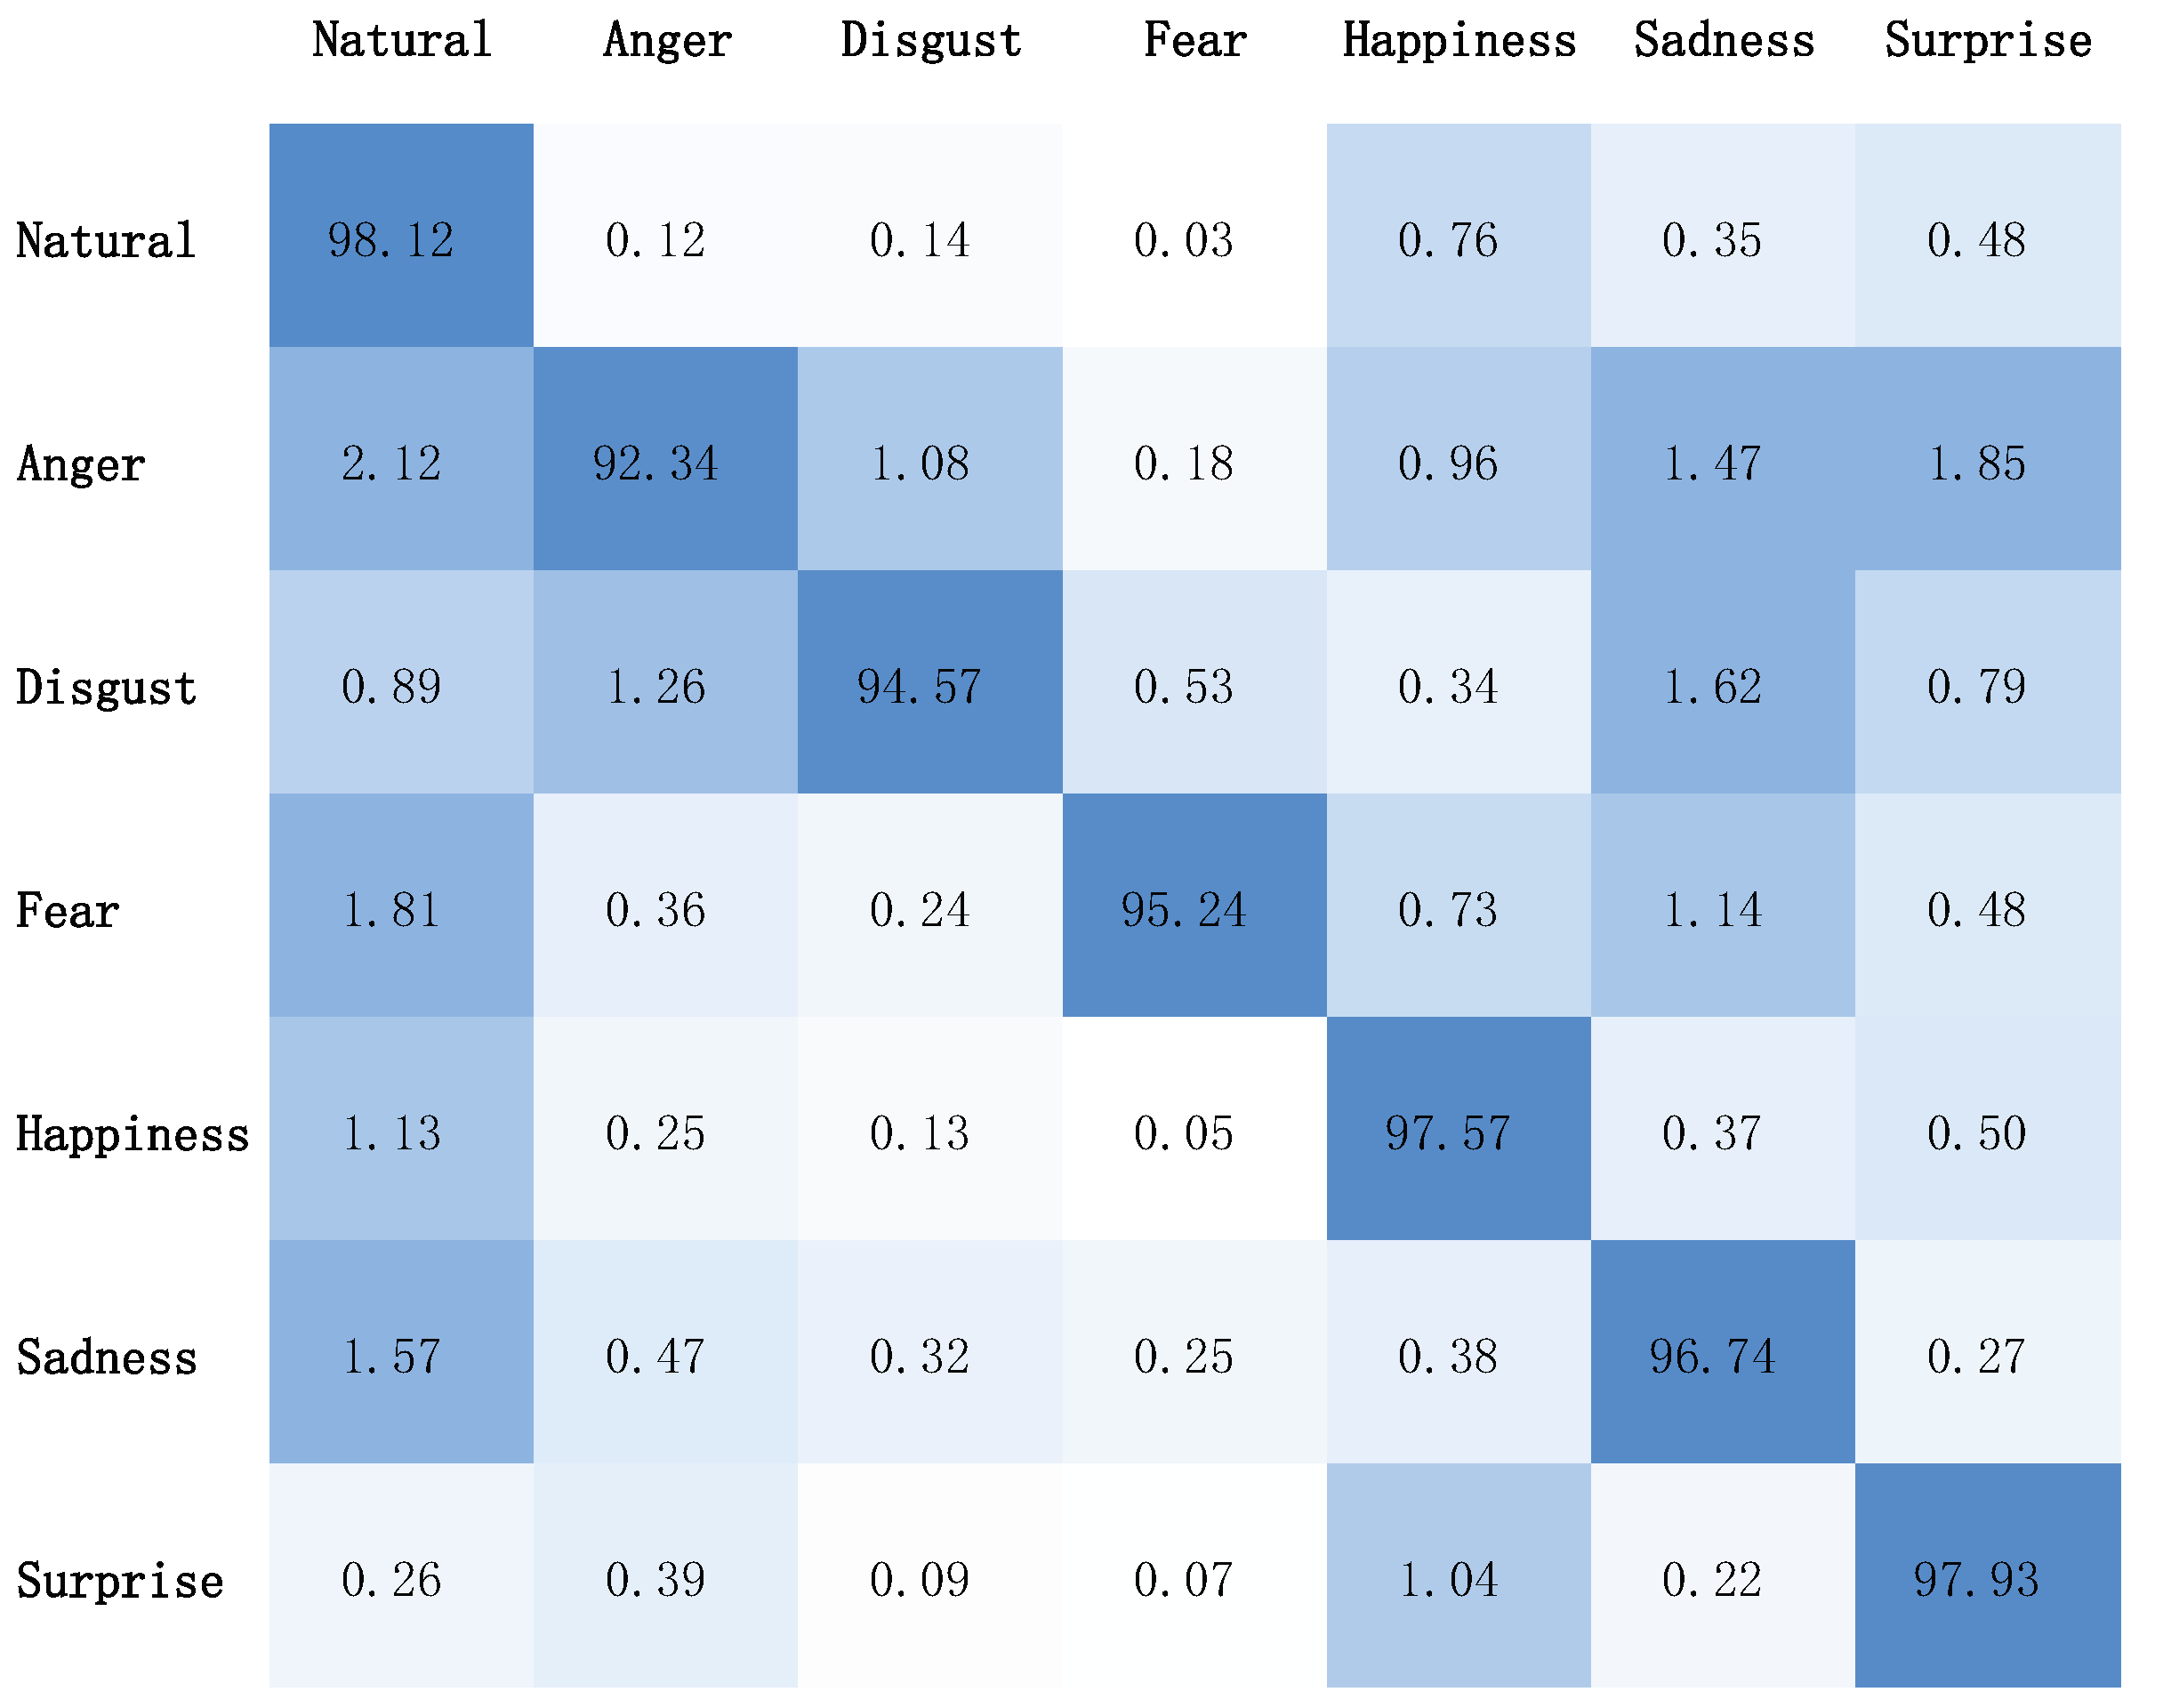The height and width of the screenshot is (1708, 2163).
Task: Select the 0.03 cell in Natural row
Action: [x=1194, y=236]
